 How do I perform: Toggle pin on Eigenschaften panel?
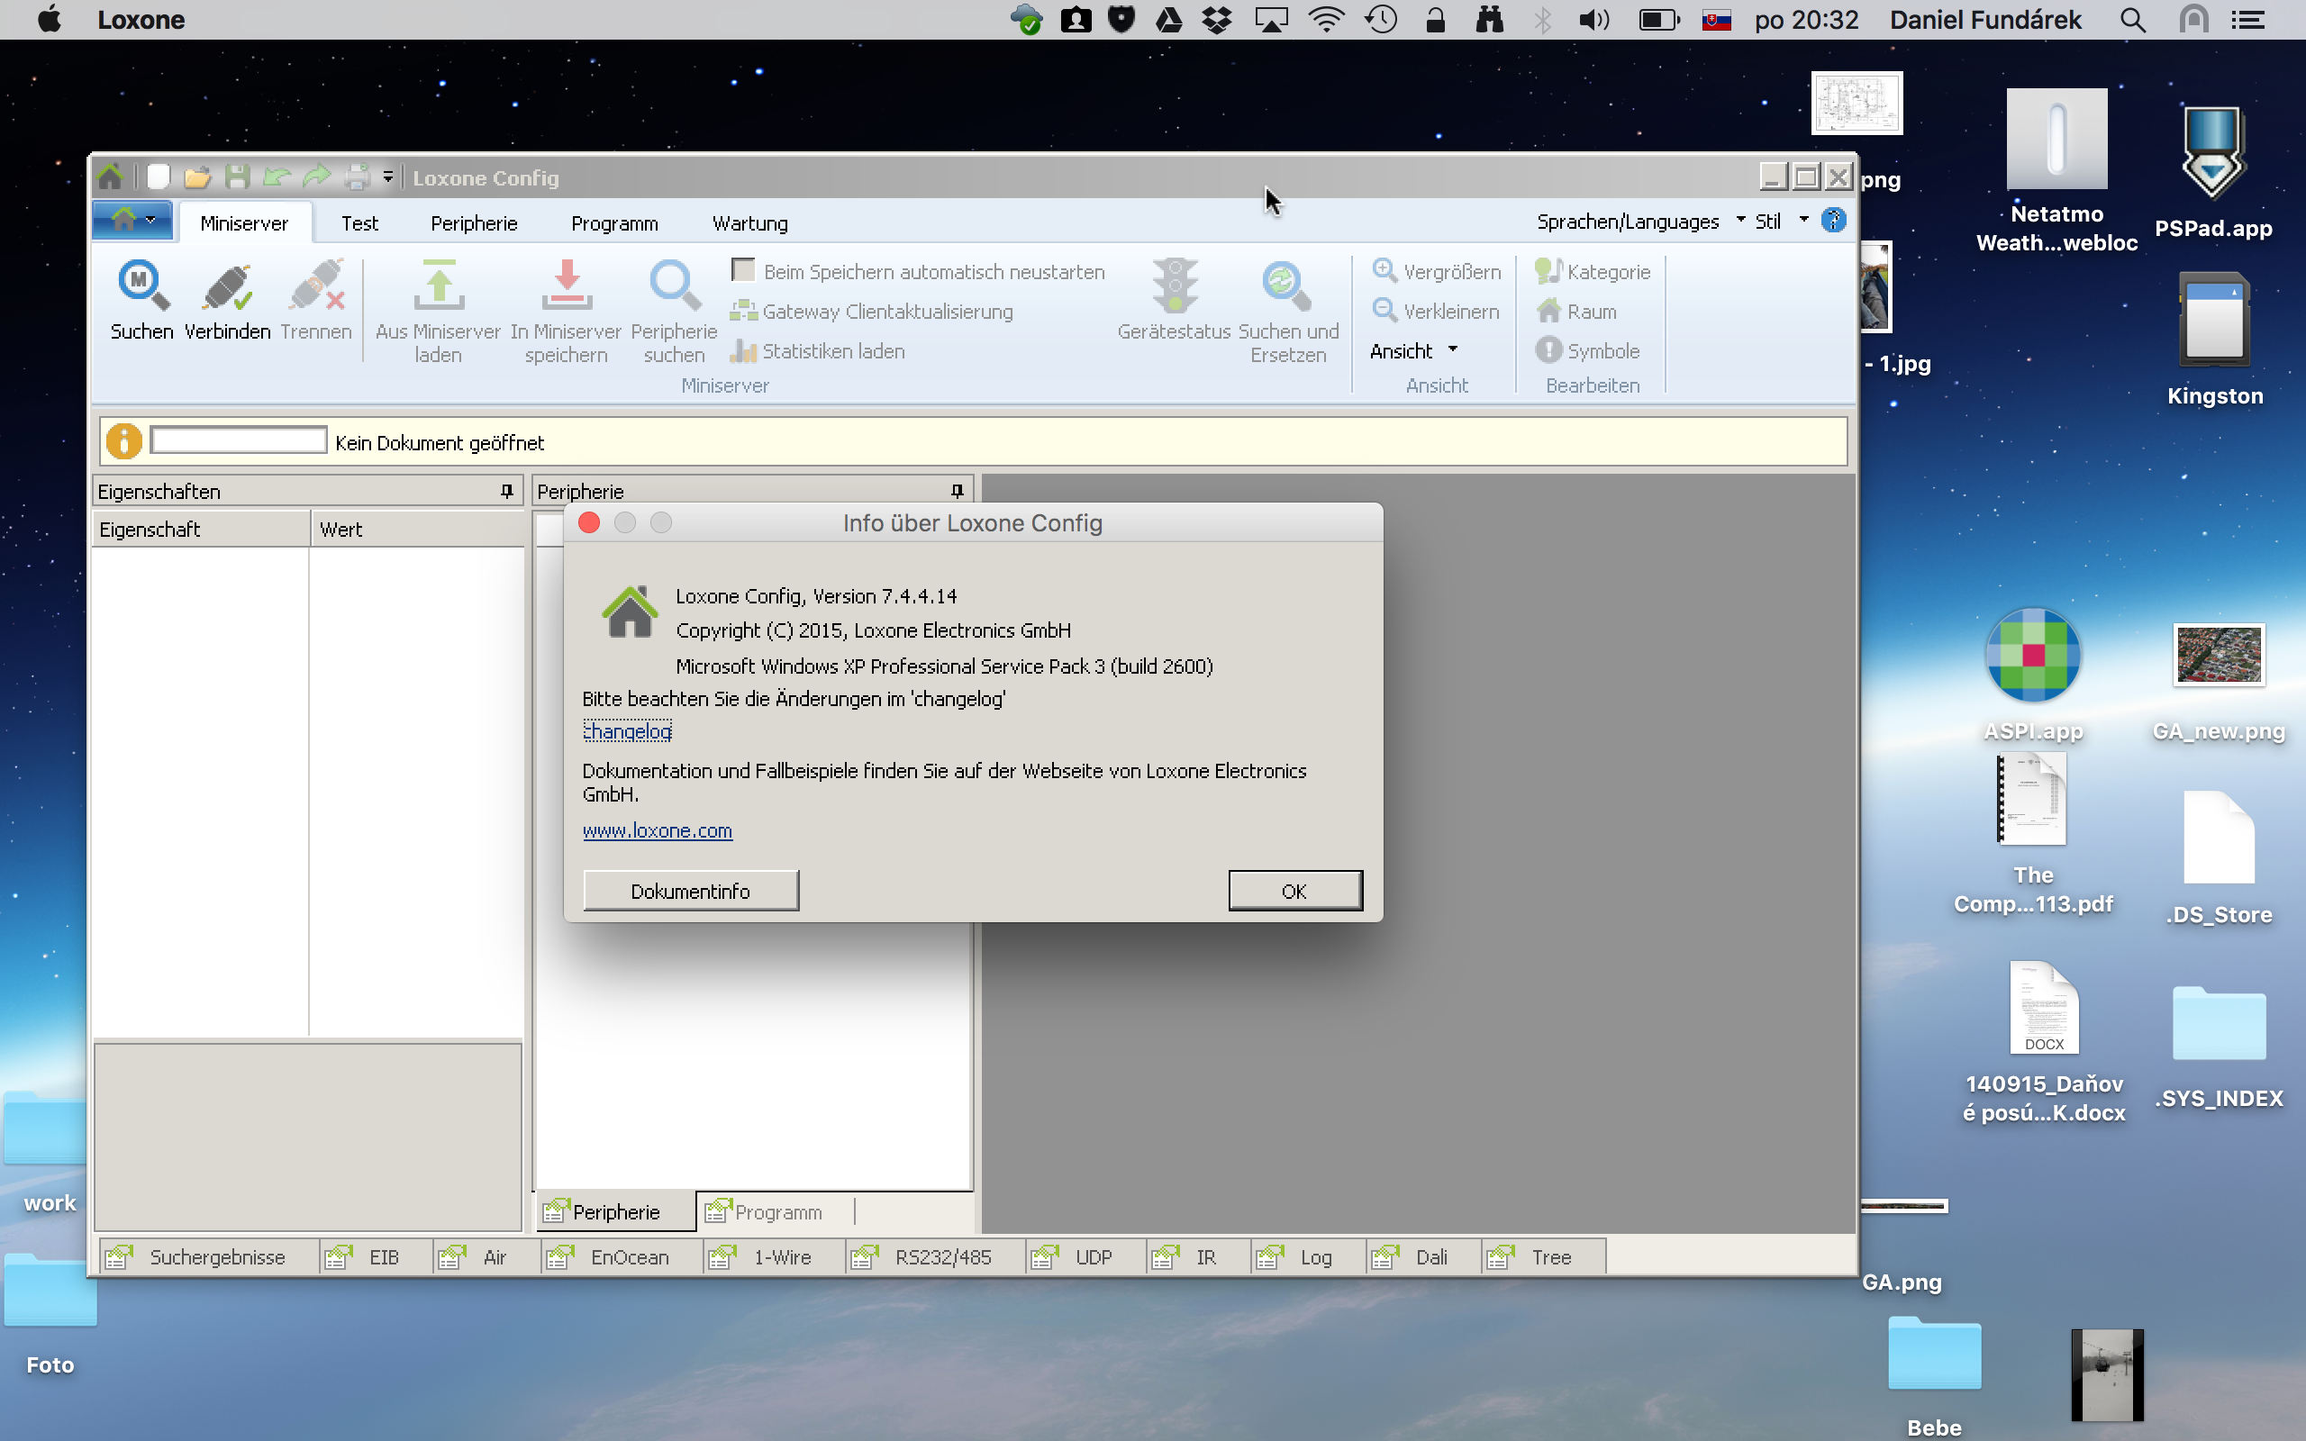pyautogui.click(x=507, y=491)
